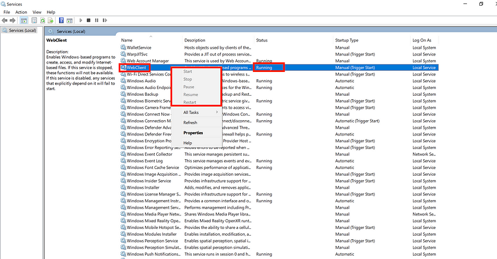Open the File menu

pyautogui.click(x=7, y=12)
